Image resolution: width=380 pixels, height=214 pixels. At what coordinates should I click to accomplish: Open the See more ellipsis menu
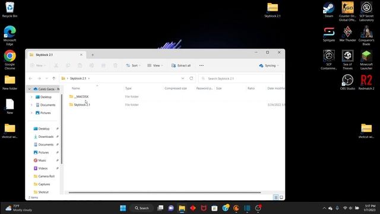[x=201, y=65]
